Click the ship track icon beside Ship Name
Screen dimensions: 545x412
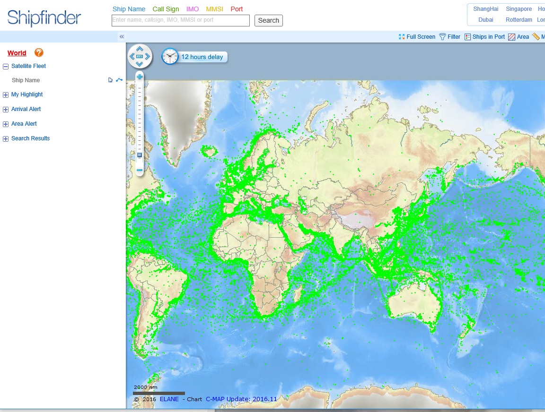(x=119, y=80)
